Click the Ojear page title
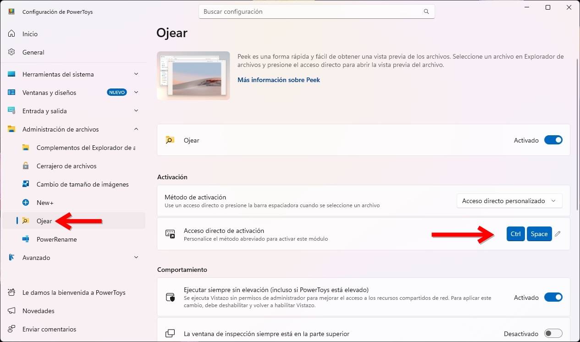 (172, 33)
